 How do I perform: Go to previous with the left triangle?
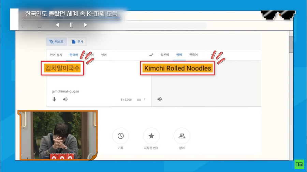pos(57,25)
